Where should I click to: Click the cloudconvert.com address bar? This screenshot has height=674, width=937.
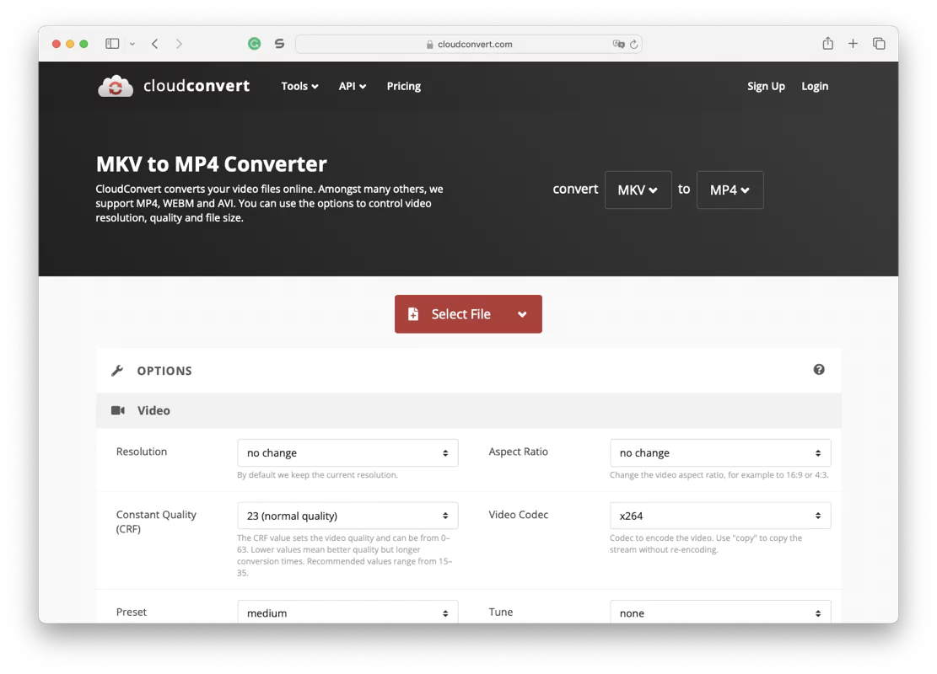469,45
